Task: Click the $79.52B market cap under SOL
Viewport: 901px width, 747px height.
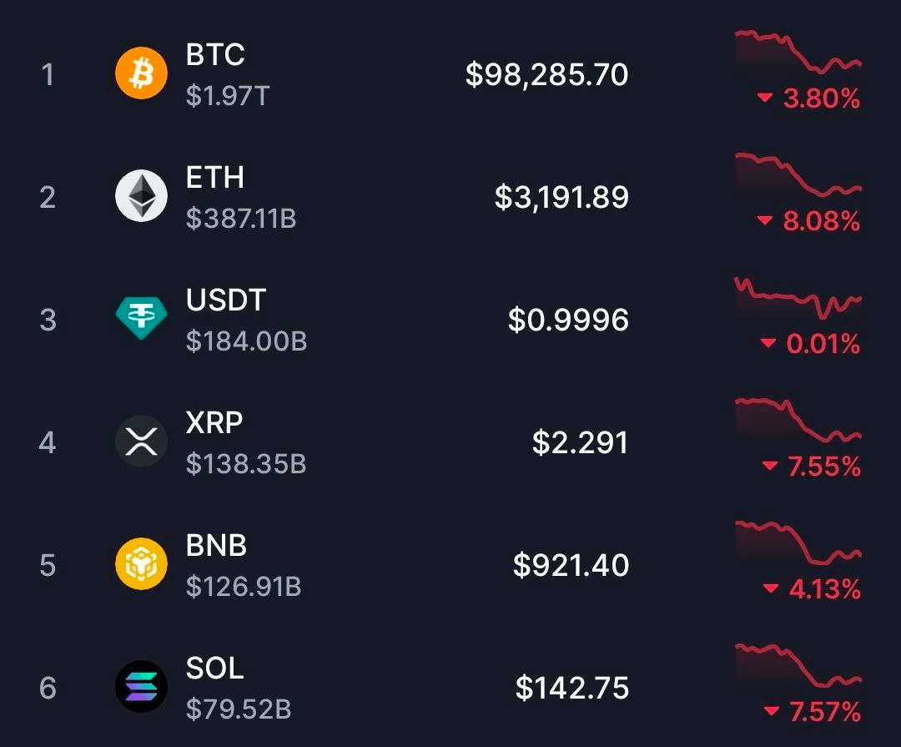Action: (x=237, y=709)
